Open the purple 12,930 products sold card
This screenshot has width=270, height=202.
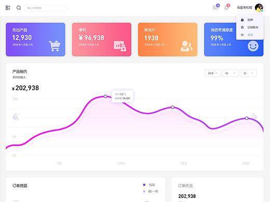point(35,39)
